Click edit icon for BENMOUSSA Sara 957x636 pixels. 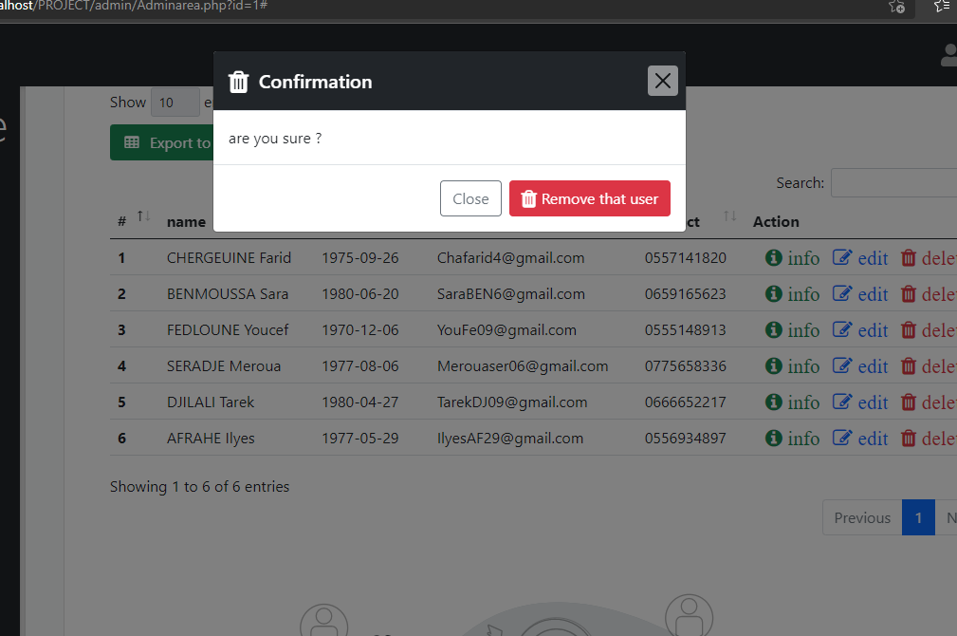[x=841, y=294]
